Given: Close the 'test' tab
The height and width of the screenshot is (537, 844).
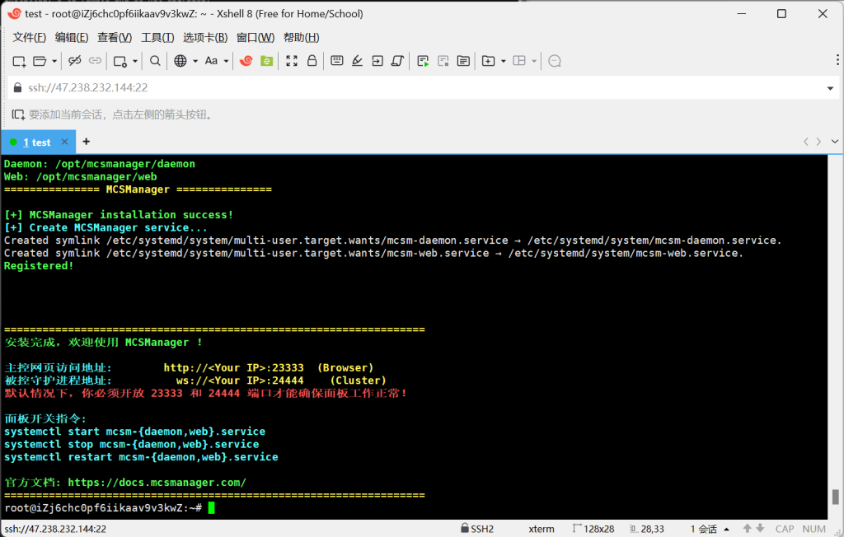Looking at the screenshot, I should (x=64, y=142).
